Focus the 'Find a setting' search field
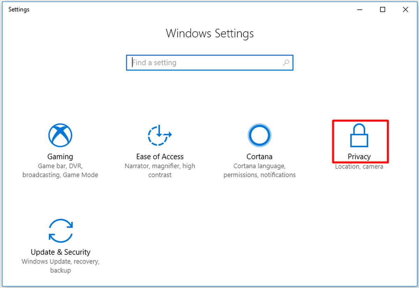Screen dimensions: 419x288 point(209,63)
